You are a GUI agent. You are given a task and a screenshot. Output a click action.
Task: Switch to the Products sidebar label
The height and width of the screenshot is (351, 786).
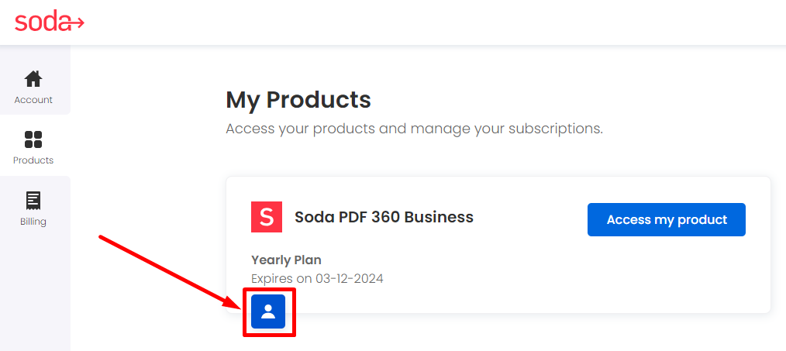point(33,160)
